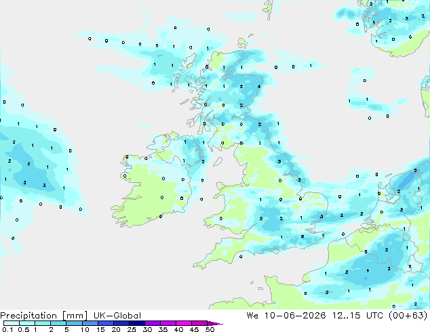Click the legend label '25'
Screen dimensions: 430x332
tap(132, 329)
